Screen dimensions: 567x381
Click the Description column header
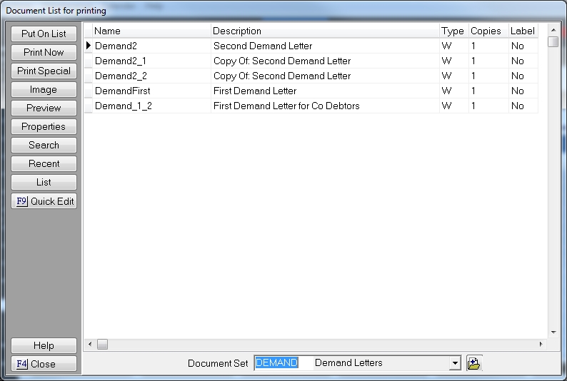(324, 31)
